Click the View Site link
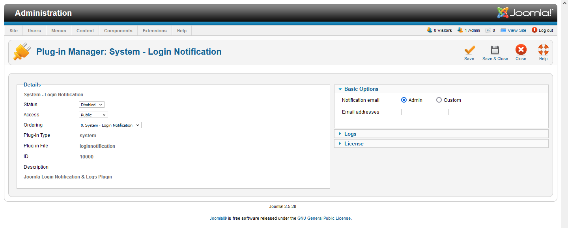The height and width of the screenshot is (228, 568). coord(517,30)
